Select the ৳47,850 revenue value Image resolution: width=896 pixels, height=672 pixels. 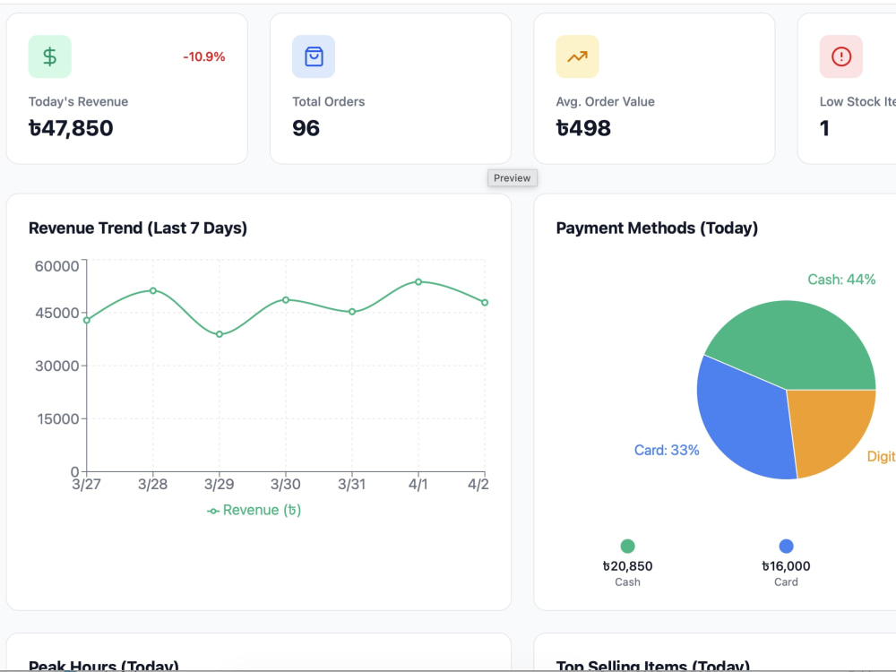pyautogui.click(x=71, y=128)
